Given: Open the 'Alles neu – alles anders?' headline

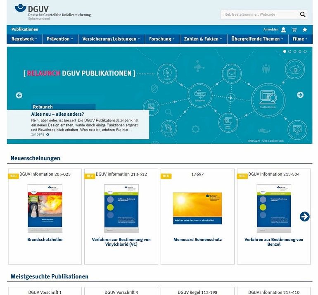Looking at the screenshot, I should pyautogui.click(x=57, y=114).
